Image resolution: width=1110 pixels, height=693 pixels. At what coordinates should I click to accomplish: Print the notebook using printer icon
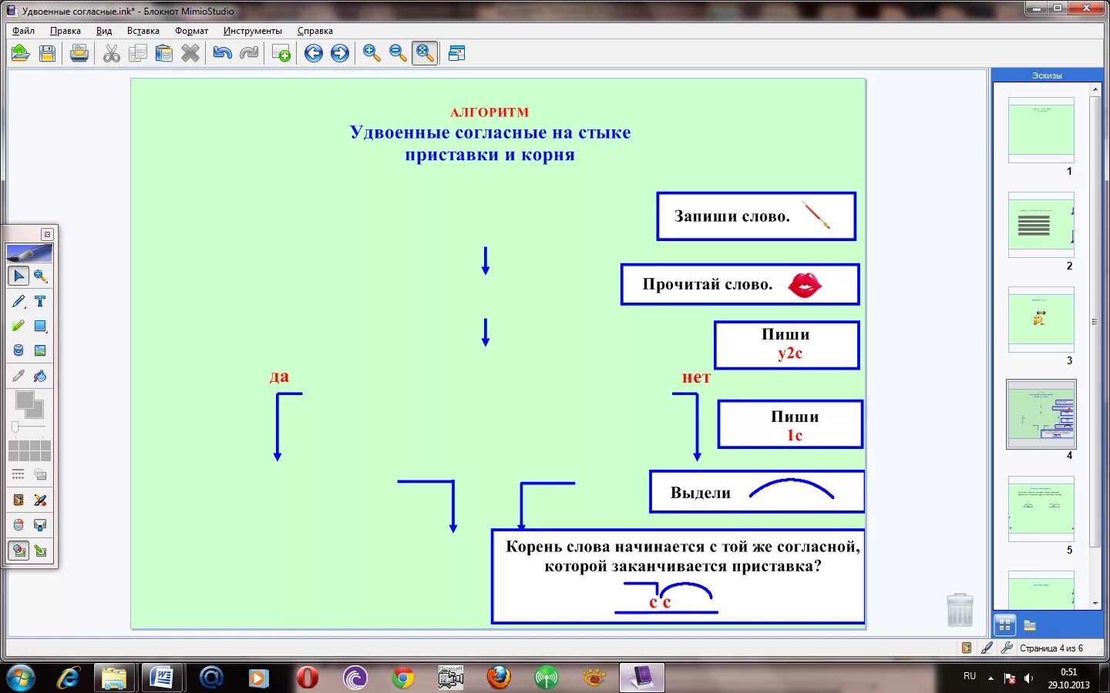tap(79, 53)
